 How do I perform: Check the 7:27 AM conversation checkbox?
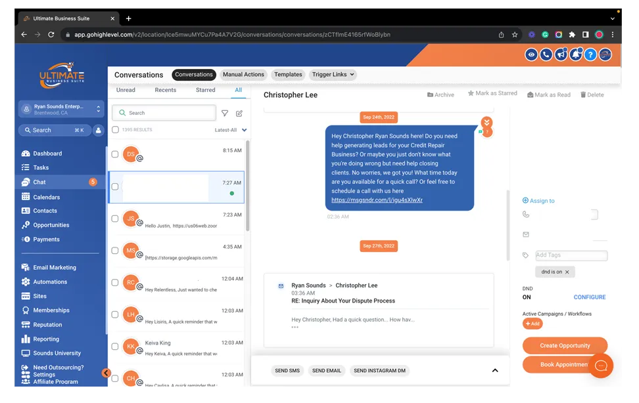point(115,186)
